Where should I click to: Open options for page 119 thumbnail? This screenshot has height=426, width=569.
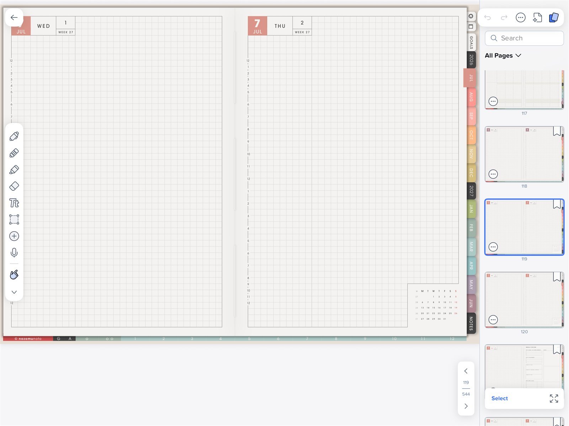pyautogui.click(x=493, y=247)
